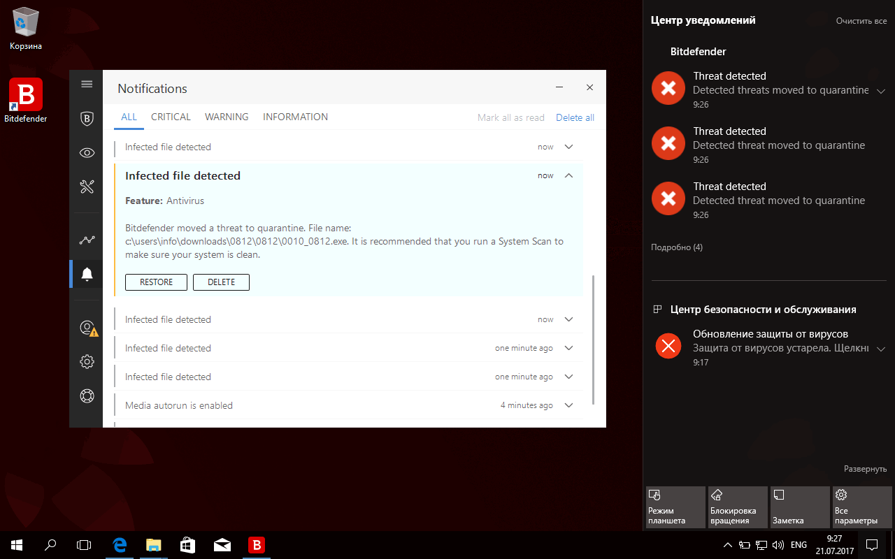Open the account icon showing a warning

pos(86,327)
